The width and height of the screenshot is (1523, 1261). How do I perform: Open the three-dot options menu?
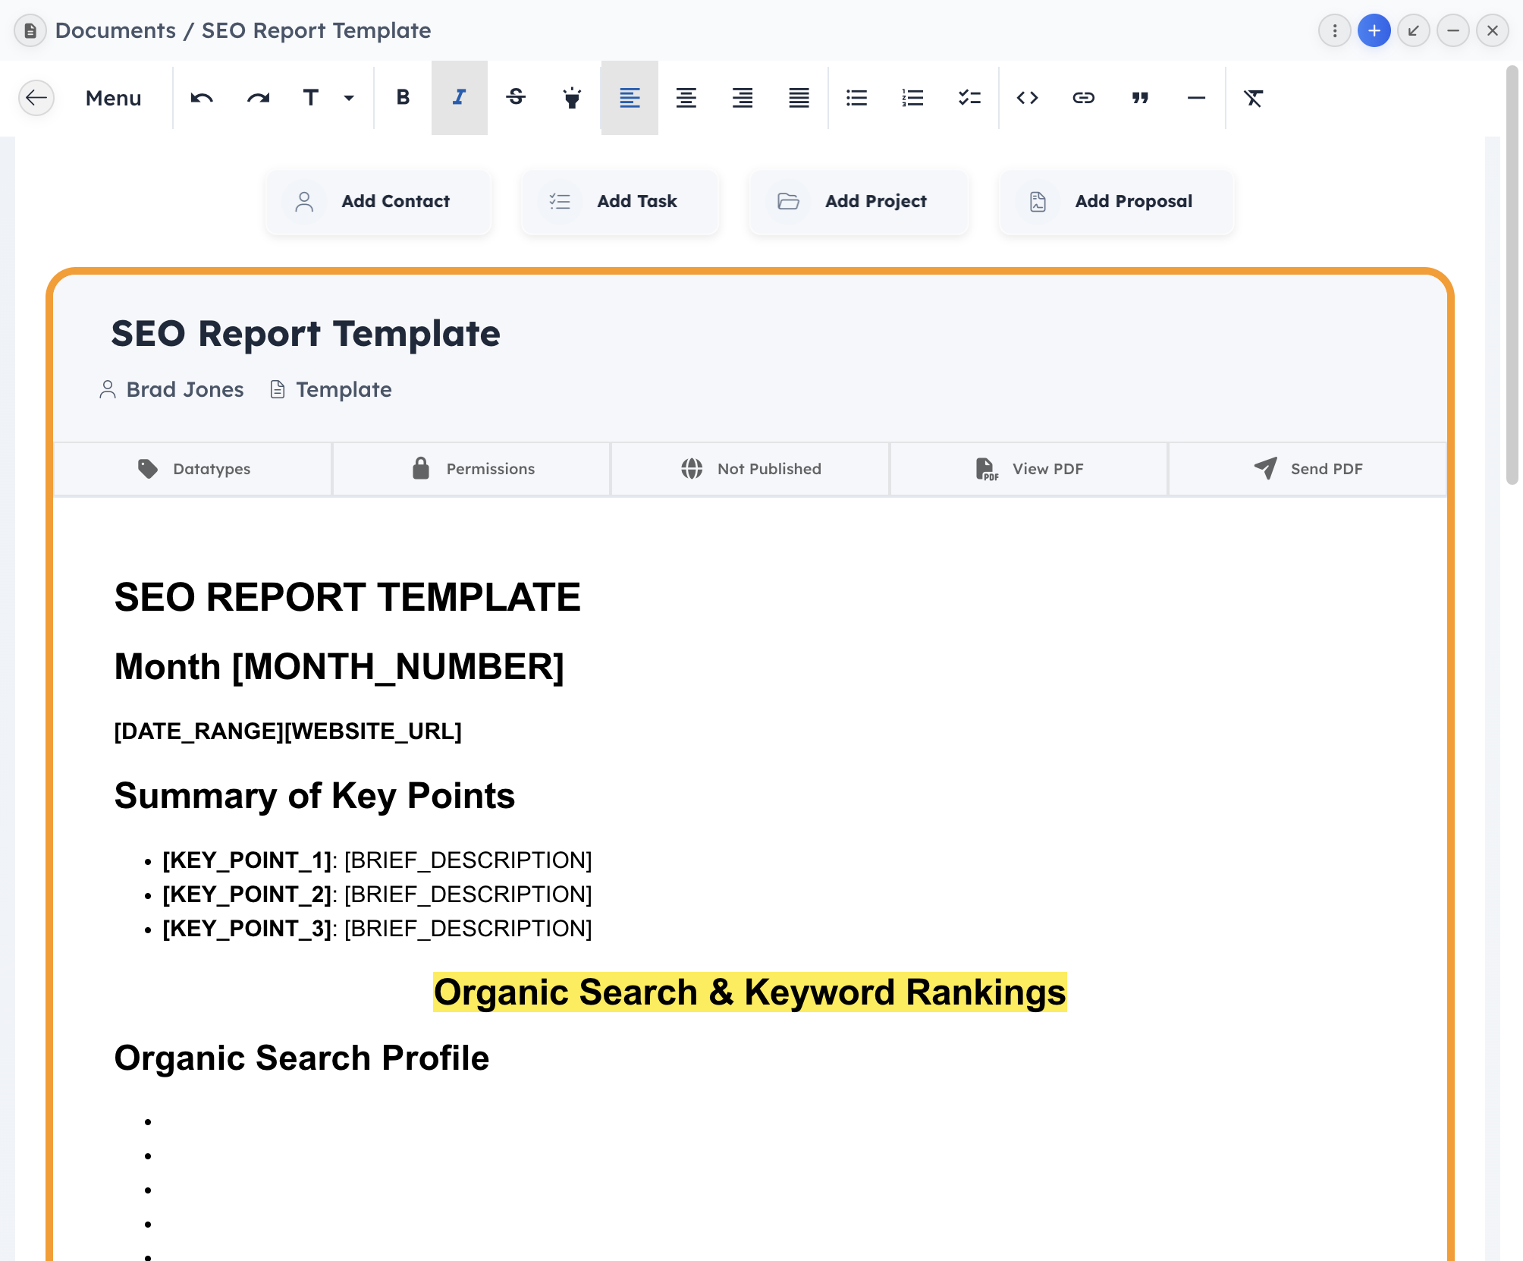coord(1334,30)
